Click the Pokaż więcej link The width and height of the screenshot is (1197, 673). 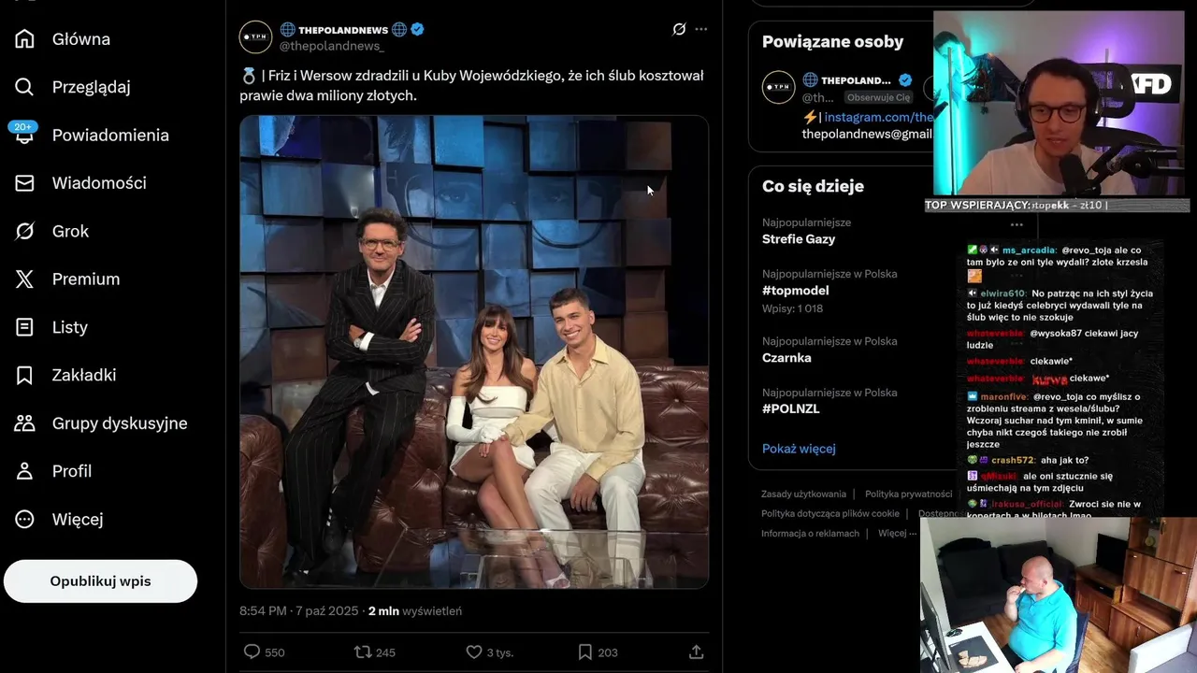point(799,449)
